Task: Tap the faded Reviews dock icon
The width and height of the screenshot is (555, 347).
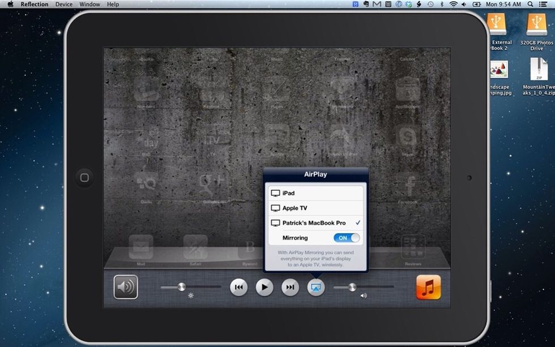Action: (x=413, y=247)
